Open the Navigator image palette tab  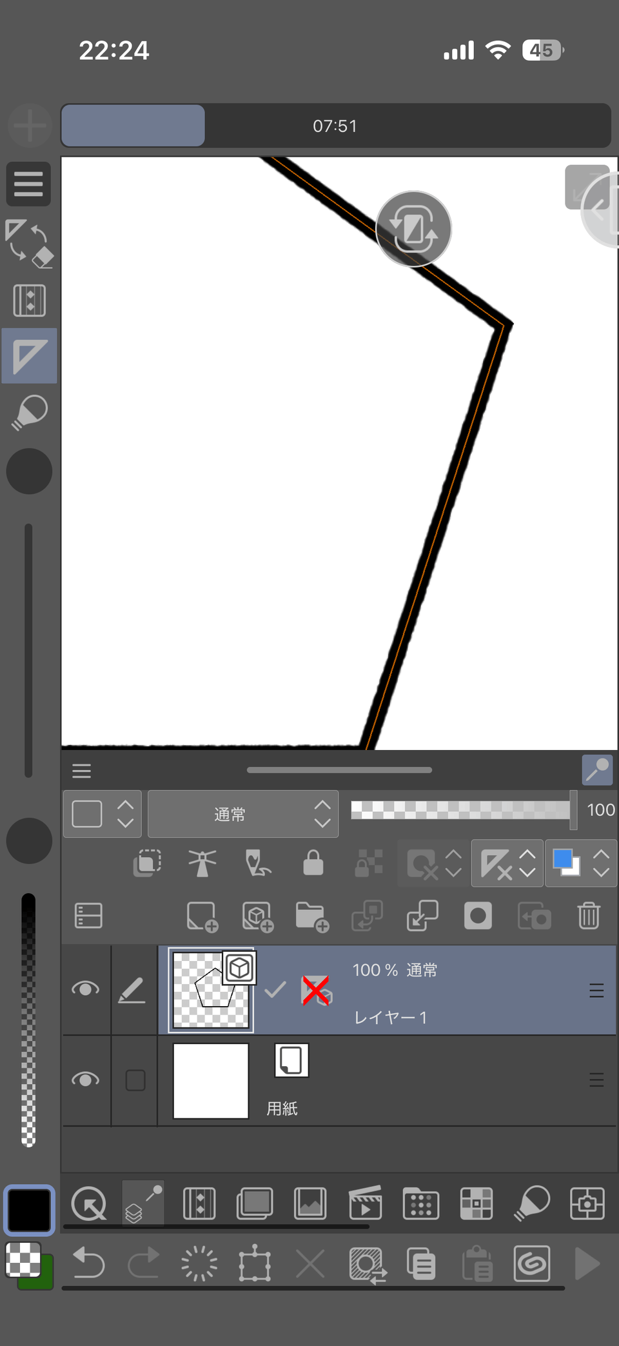coord(310,1203)
